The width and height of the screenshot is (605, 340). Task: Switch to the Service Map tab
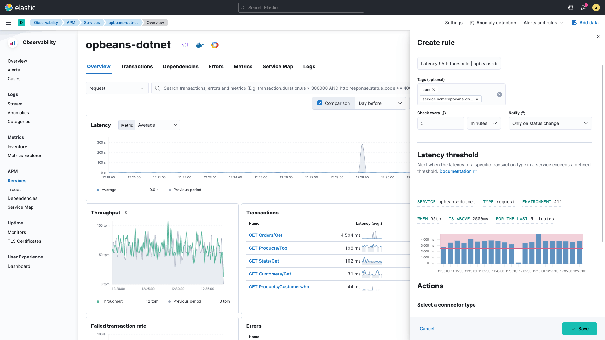pyautogui.click(x=278, y=66)
